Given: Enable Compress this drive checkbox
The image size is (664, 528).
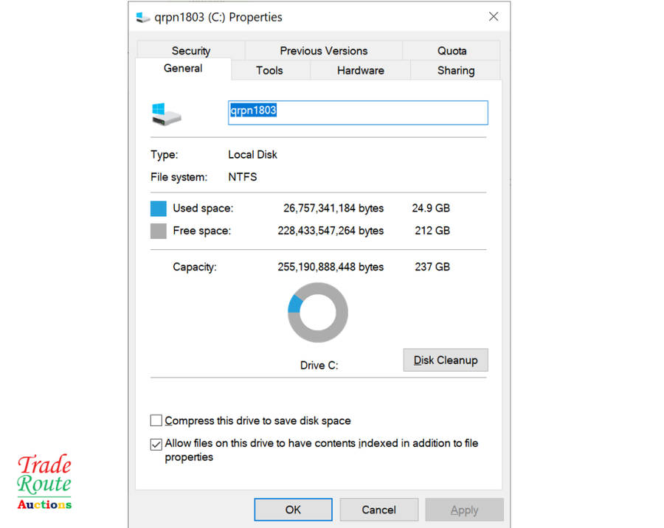Looking at the screenshot, I should pyautogui.click(x=156, y=420).
